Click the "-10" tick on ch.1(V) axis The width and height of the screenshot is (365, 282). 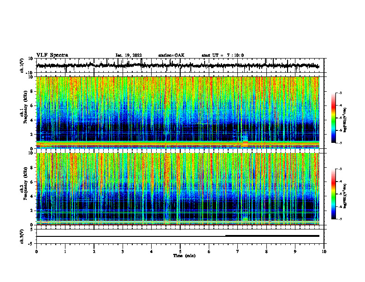[29, 73]
